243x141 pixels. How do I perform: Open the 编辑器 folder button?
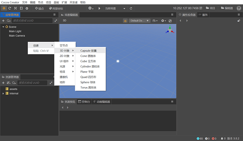point(227,8)
